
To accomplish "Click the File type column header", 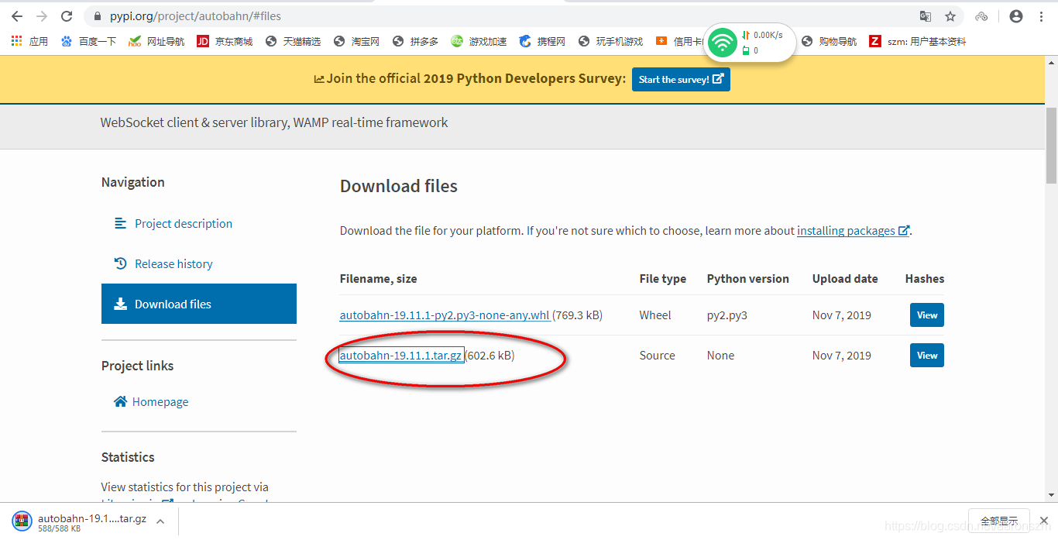I will (663, 279).
